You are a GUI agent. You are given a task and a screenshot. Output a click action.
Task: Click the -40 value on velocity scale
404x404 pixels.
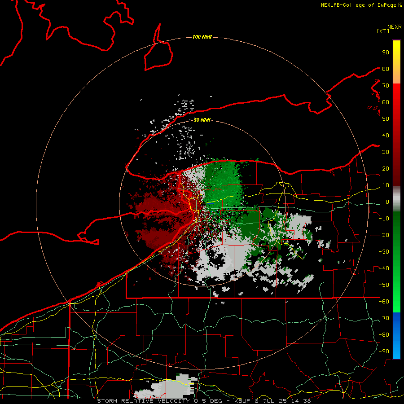(384, 268)
